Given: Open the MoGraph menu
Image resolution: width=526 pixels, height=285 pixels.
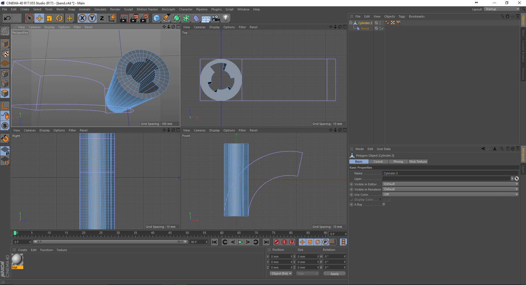Looking at the screenshot, I should coord(168,9).
